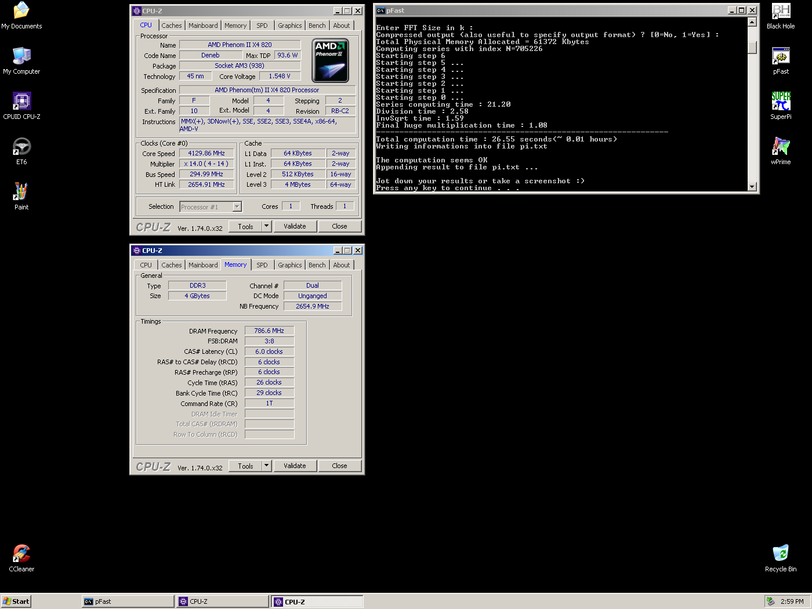Screen dimensions: 812x609
Task: Open About tab in lower CPU-Z window
Action: 342,265
